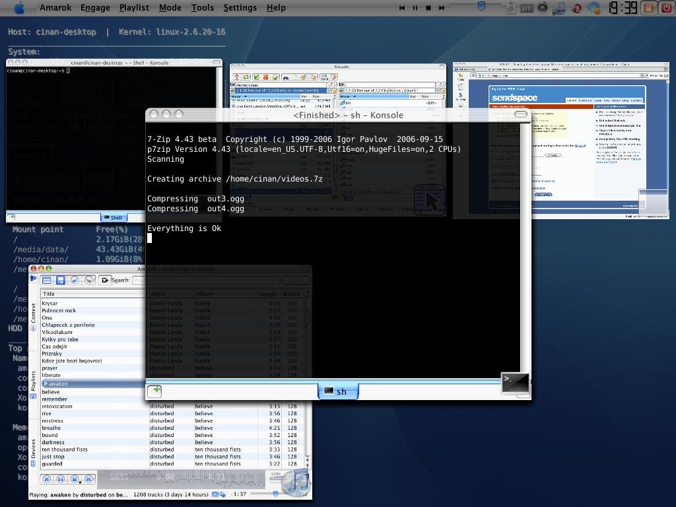Screen dimensions: 676x507
Task: Adjust Amarok's 100% volume slider
Action: coord(276,478)
